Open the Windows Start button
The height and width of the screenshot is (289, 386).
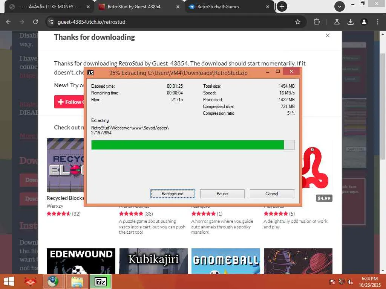pos(9,281)
